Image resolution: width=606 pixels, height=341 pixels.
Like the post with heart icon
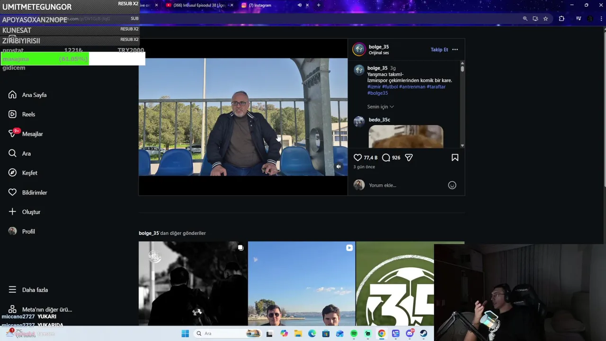click(358, 157)
